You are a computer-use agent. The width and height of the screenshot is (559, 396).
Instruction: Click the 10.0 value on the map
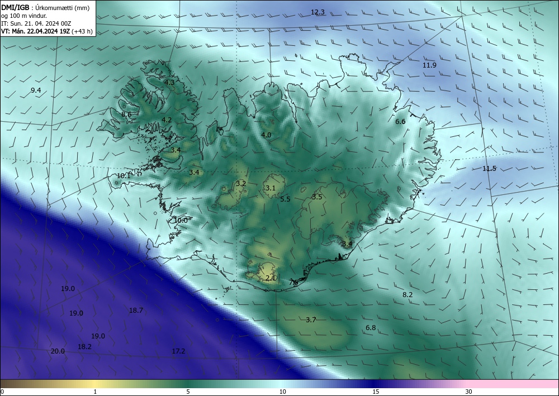(181, 221)
